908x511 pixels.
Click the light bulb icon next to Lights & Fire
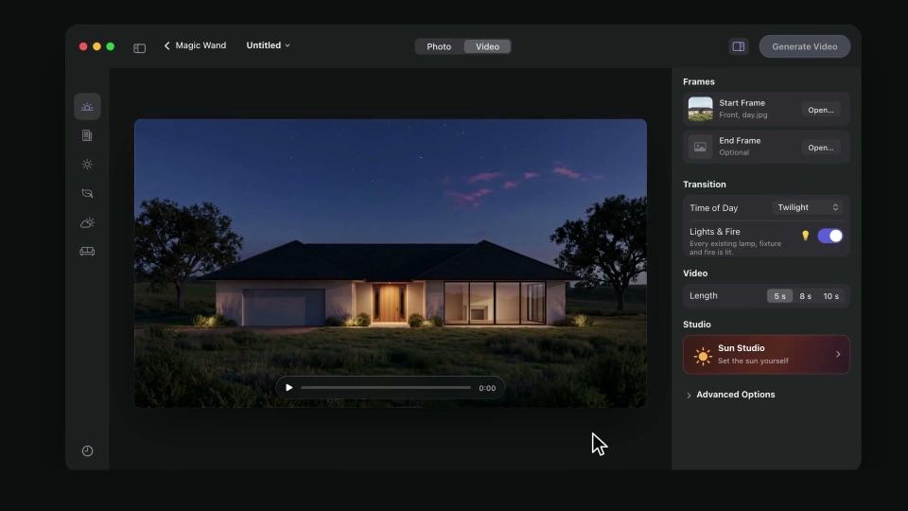[x=805, y=236]
